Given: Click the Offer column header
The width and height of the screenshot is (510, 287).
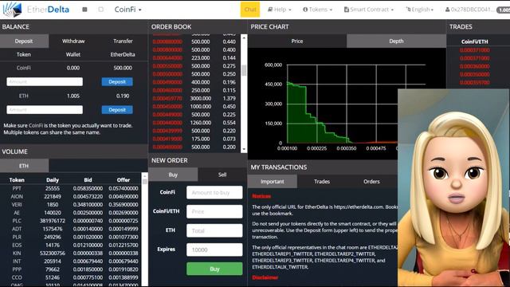Looking at the screenshot, I should click(x=124, y=180).
